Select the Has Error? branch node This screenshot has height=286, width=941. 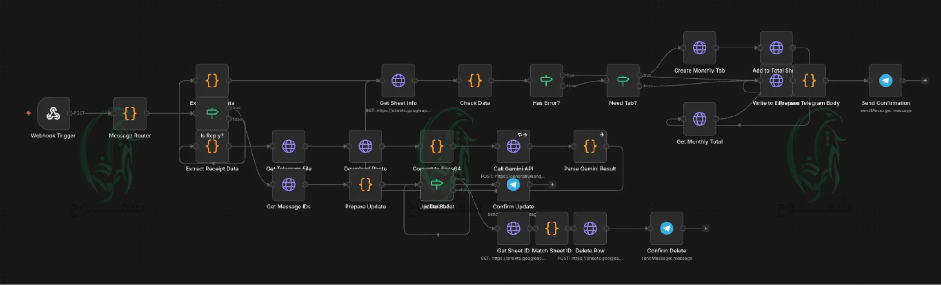[x=546, y=81]
